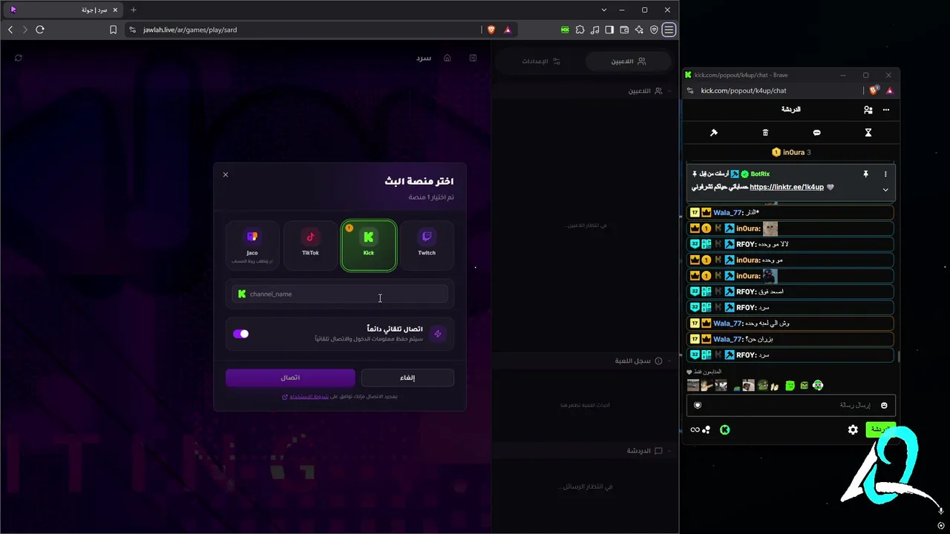
Task: Open the extensions puzzle menu
Action: [x=580, y=30]
